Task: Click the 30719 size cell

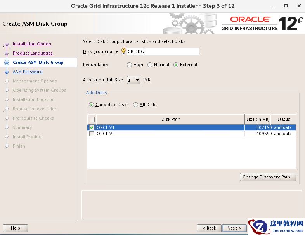Action: (258, 127)
